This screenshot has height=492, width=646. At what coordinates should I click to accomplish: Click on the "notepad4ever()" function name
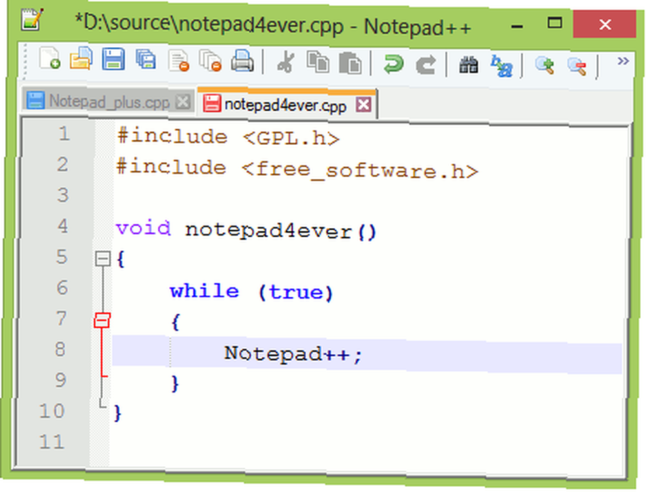(280, 231)
